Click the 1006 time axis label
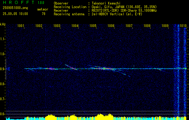This screenshot has height=120, width=189. (111, 25)
